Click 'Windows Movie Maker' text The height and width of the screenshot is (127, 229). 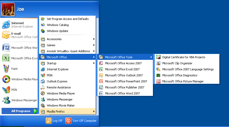[x=61, y=105]
